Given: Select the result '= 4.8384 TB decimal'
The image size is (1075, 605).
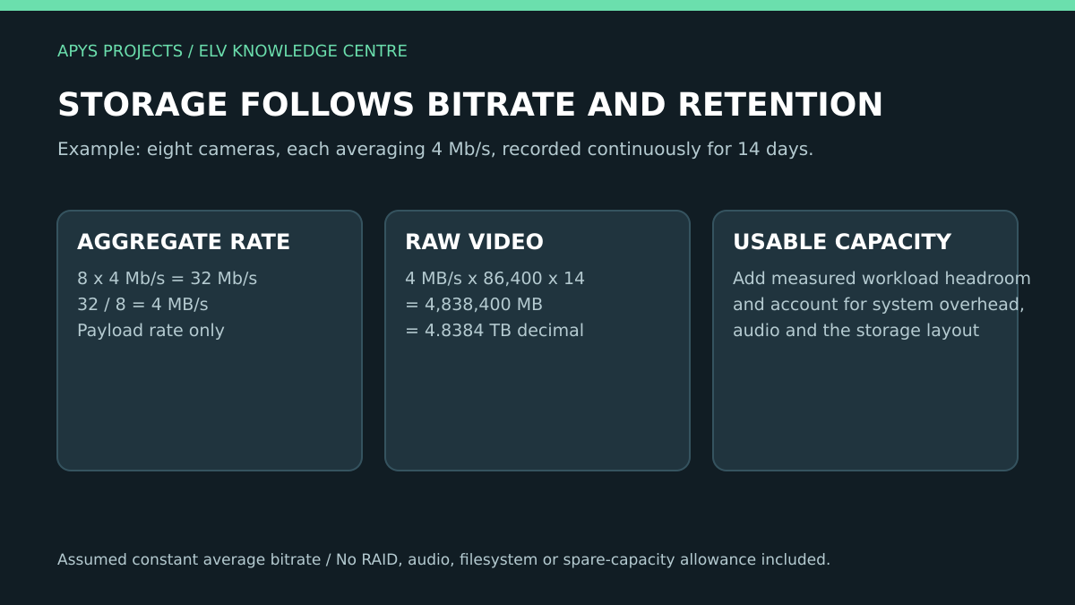Looking at the screenshot, I should pyautogui.click(x=494, y=331).
